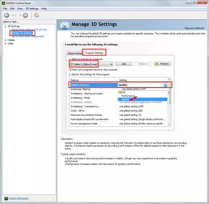The width and height of the screenshot is (209, 204).
Task: Choose Performance in Ambient Occlusion list
Action: (x=142, y=96)
